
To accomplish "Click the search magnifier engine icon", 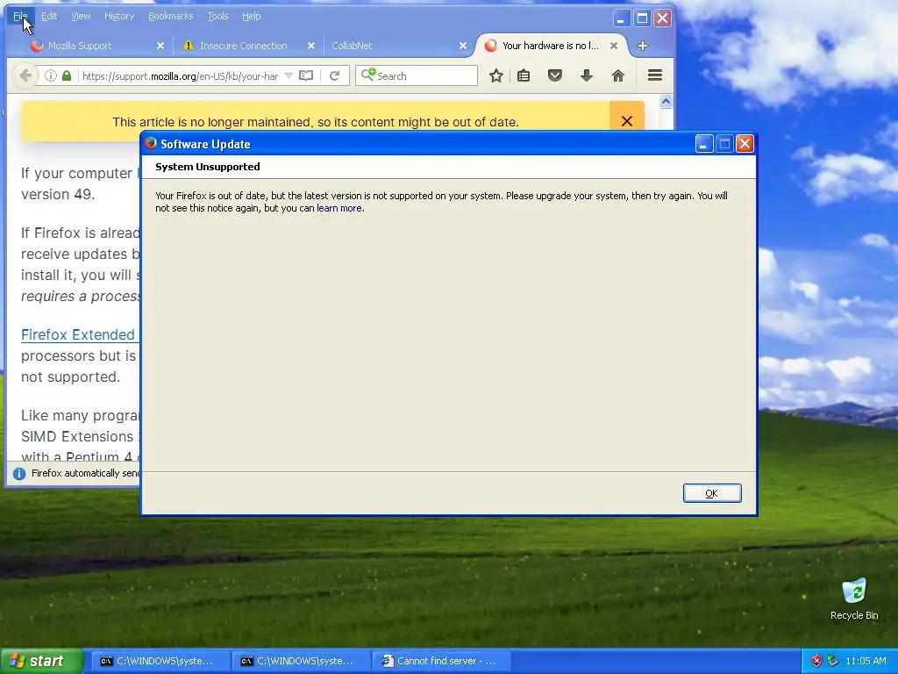I will pos(368,75).
